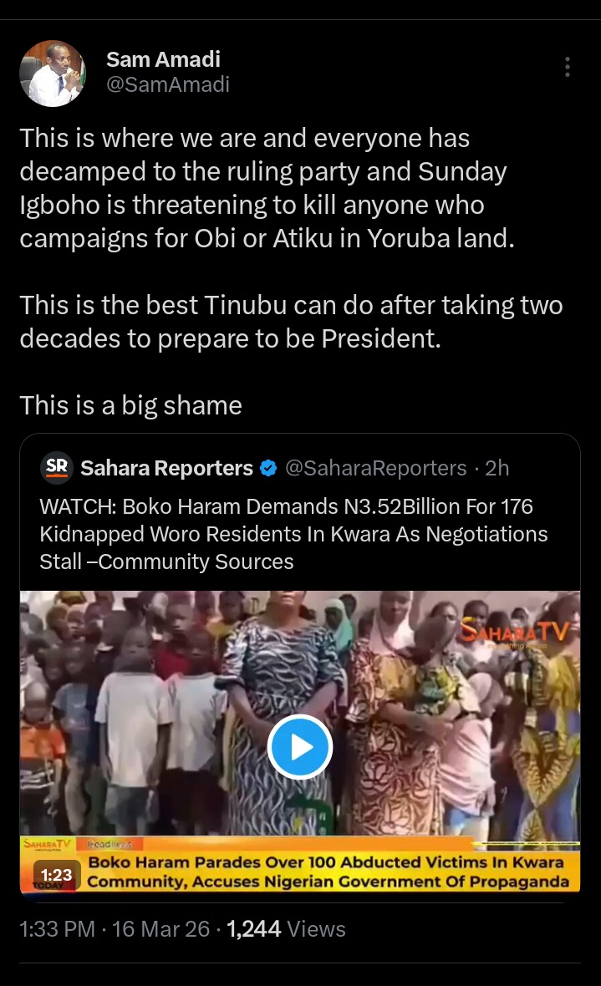This screenshot has width=601, height=986.
Task: Click the "2h" quoted post timestamp
Action: tap(497, 469)
